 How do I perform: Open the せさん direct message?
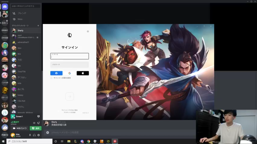26,107
